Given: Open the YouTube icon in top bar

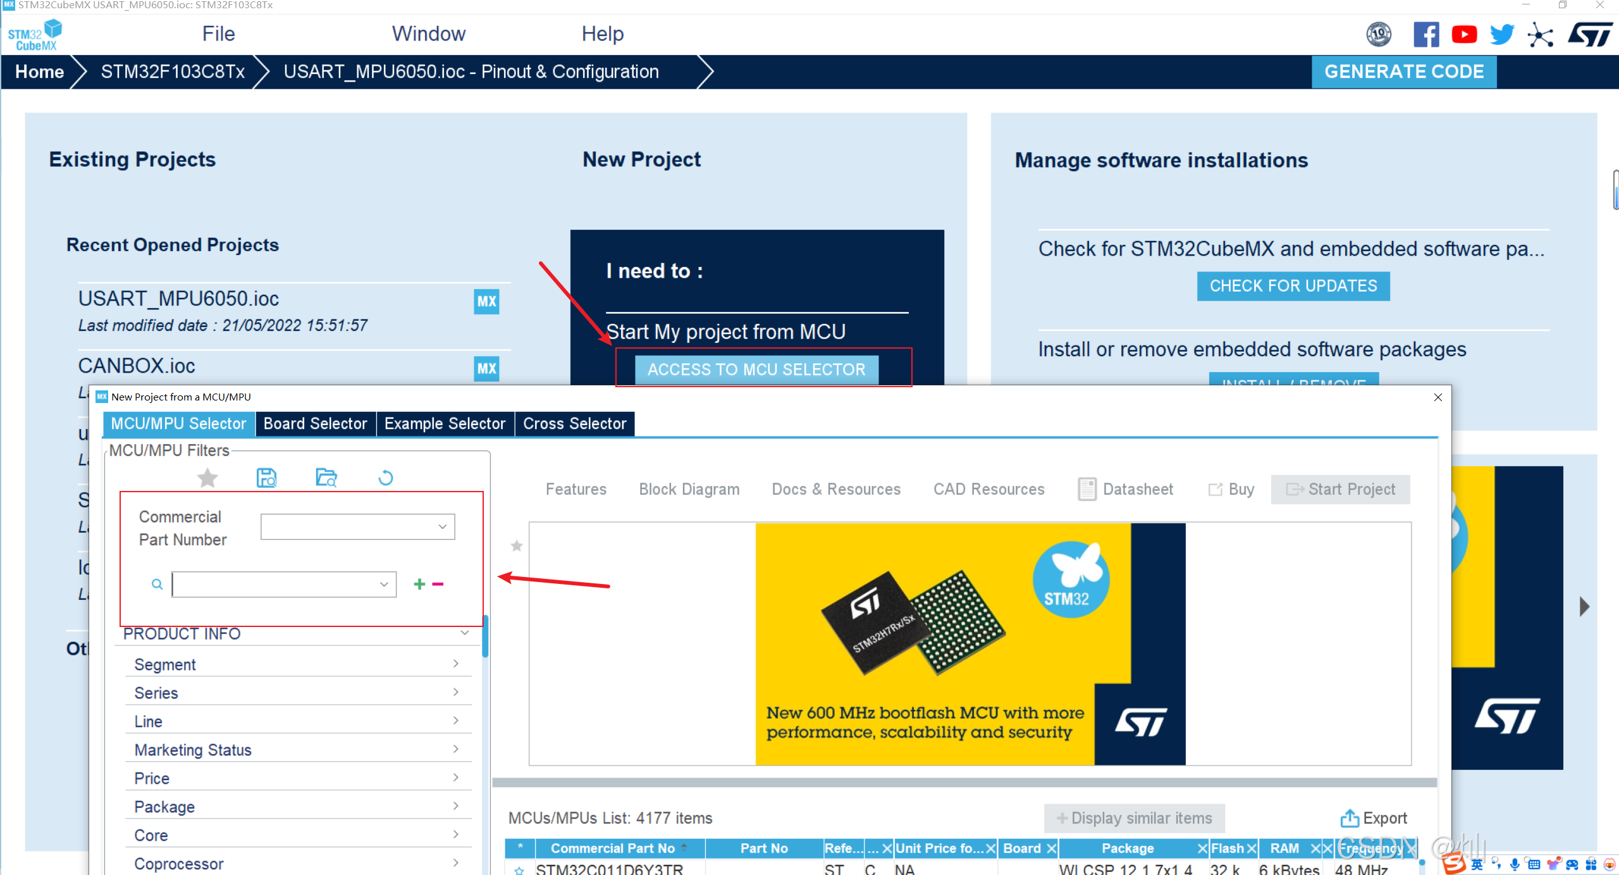Looking at the screenshot, I should click(1463, 34).
